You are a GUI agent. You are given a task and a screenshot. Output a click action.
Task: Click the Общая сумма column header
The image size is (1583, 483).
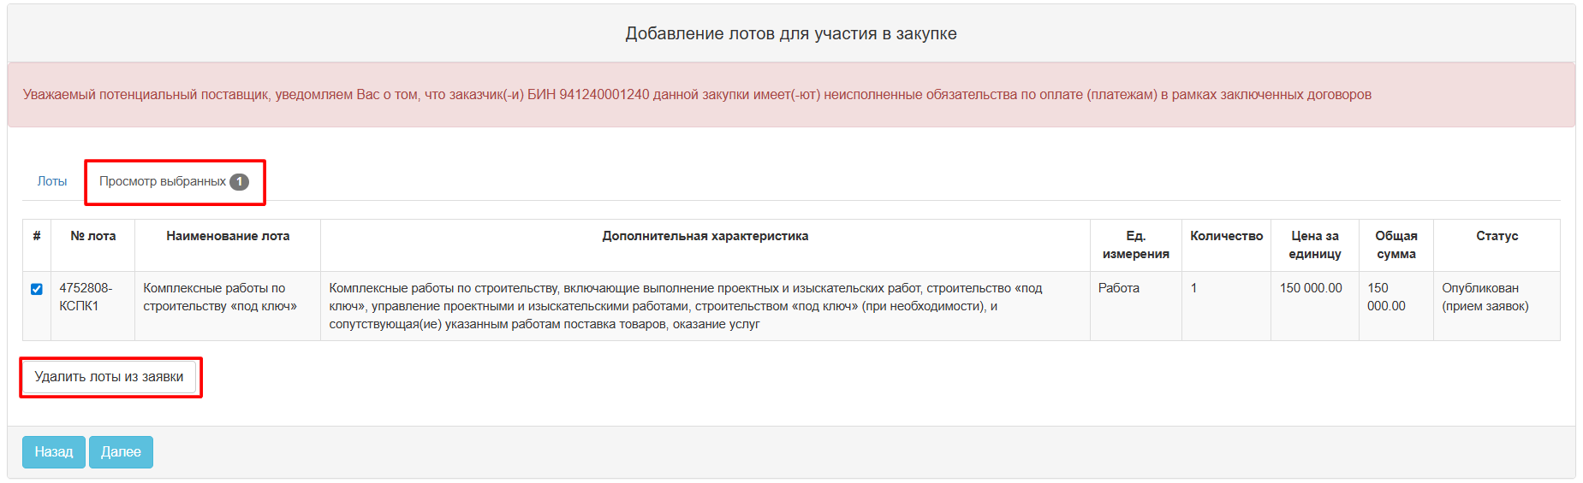pyautogui.click(x=1396, y=244)
